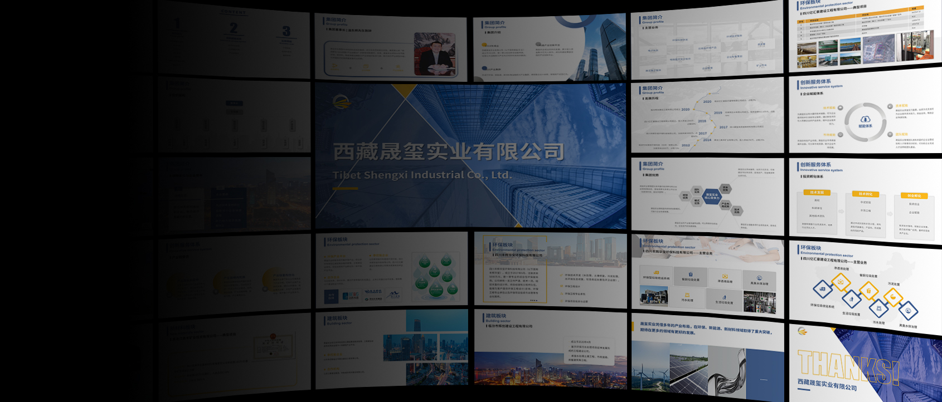Click the 渗滤液处理 tile in the grid slide
This screenshot has height=402, width=942.
725,278
